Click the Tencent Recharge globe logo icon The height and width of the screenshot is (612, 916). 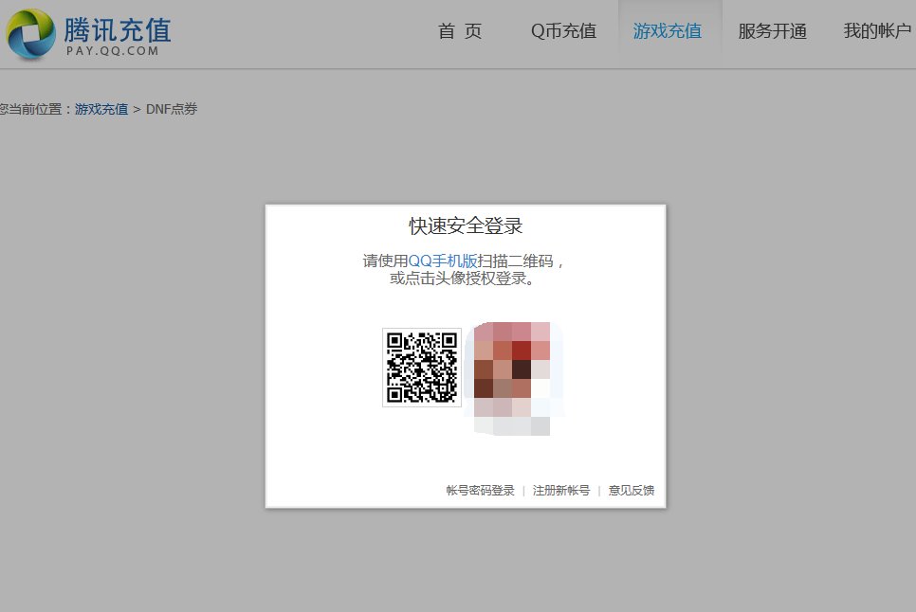click(31, 31)
